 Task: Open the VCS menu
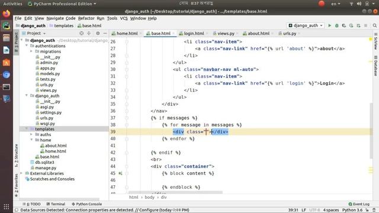coord(124,18)
